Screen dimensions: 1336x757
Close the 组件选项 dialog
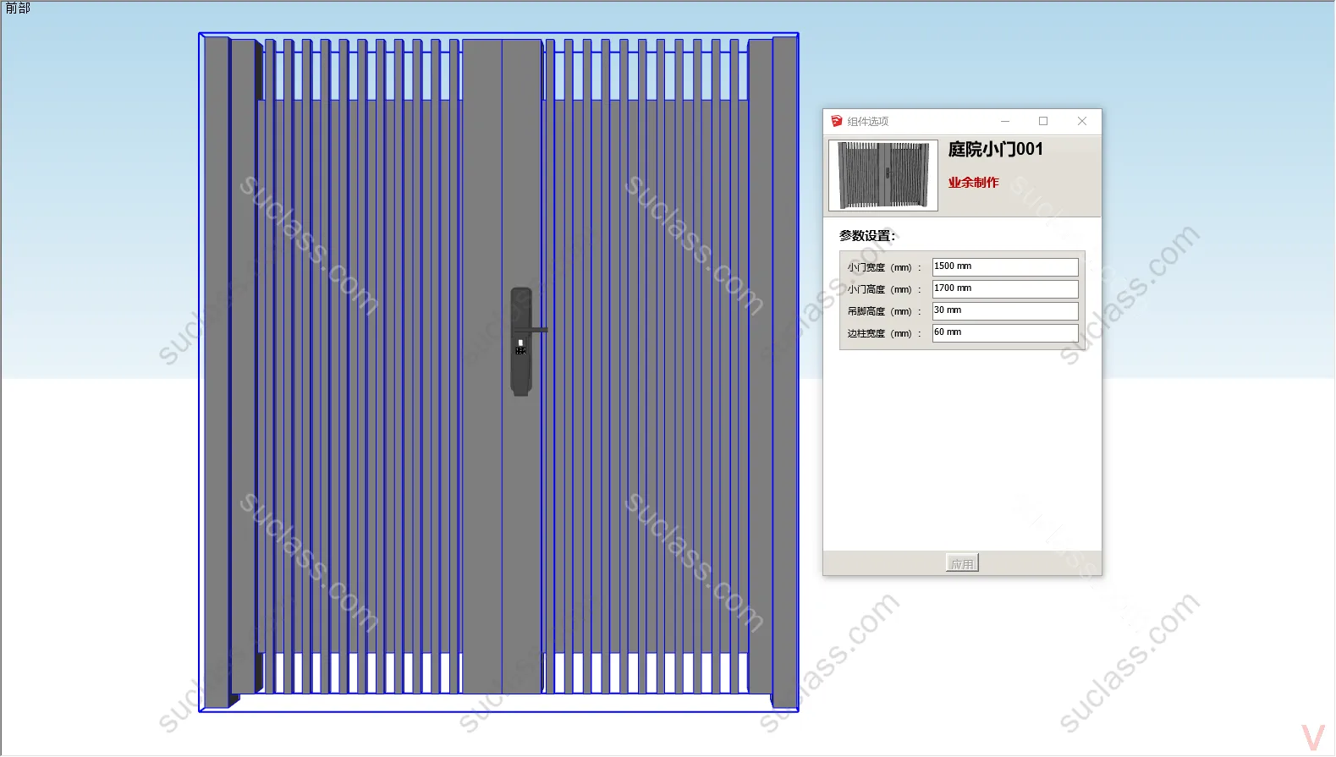[x=1081, y=121]
